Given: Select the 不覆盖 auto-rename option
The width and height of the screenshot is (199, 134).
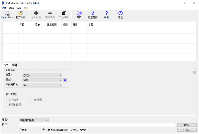Looking at the screenshot, I should click(x=44, y=130).
